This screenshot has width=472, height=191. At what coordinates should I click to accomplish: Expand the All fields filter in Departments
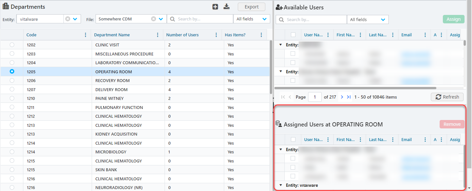(x=264, y=19)
